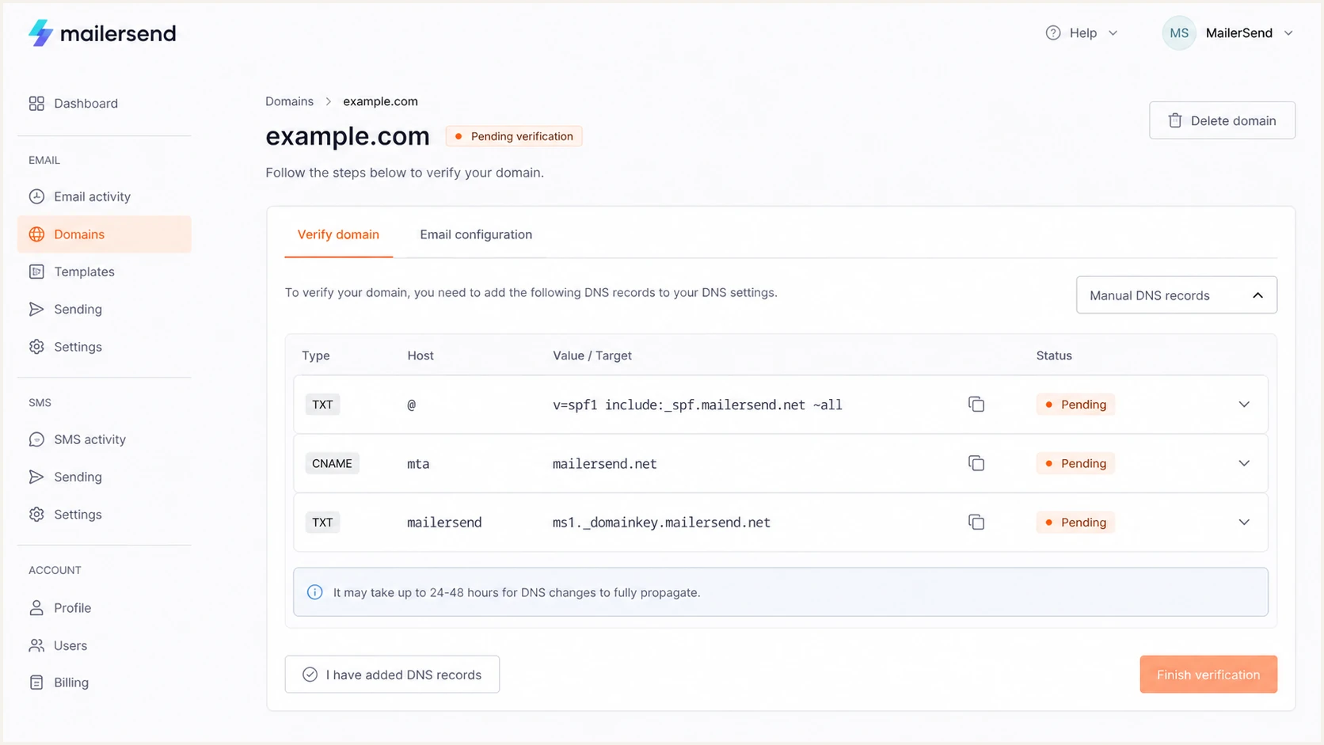Click the ms1._domainkey.mailersend.net value
This screenshot has height=745, width=1324.
[x=661, y=523]
